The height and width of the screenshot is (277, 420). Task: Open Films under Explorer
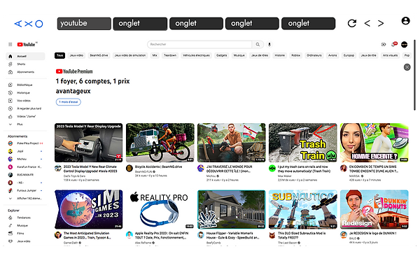point(25,234)
